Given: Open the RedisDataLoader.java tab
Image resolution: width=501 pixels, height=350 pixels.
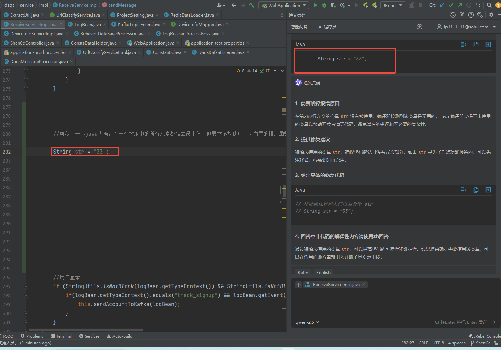Looking at the screenshot, I should pos(192,15).
